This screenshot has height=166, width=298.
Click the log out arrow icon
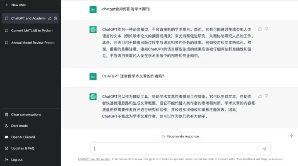point(7,159)
